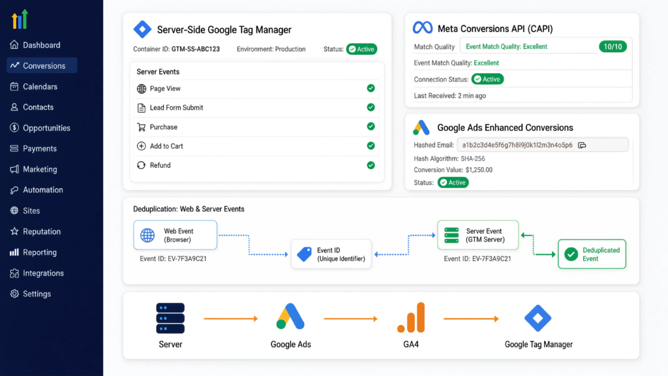Click the Marketing megaphone icon

click(14, 169)
